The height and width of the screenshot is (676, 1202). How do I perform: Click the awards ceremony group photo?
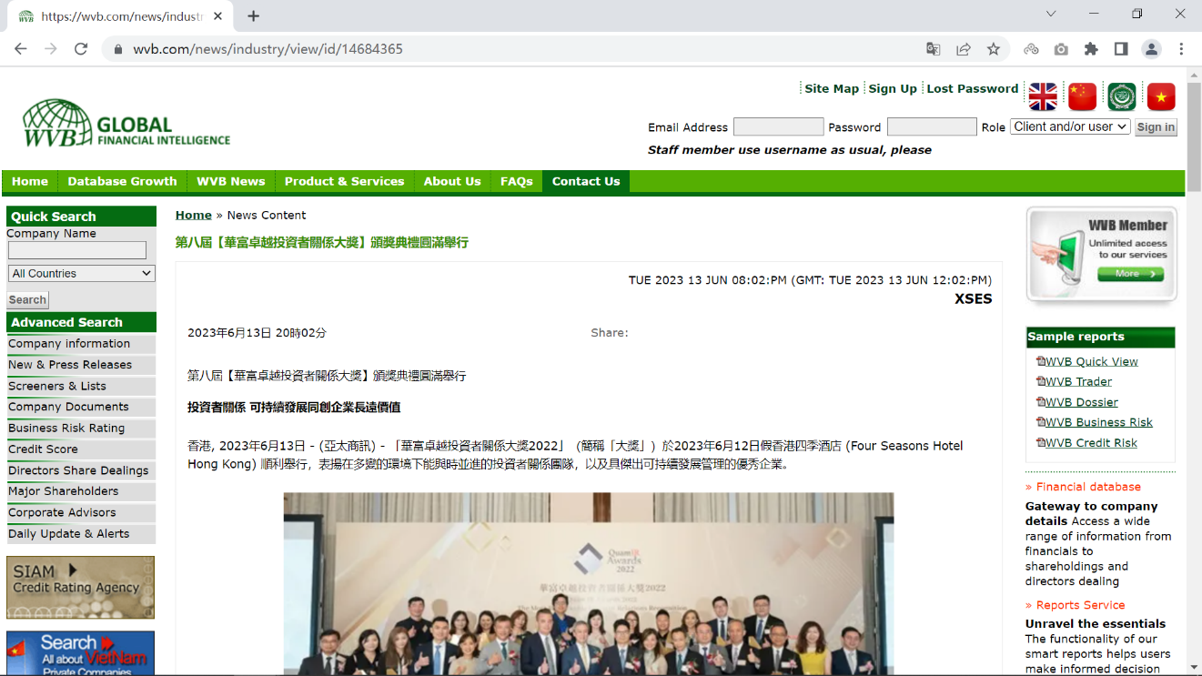pos(589,584)
